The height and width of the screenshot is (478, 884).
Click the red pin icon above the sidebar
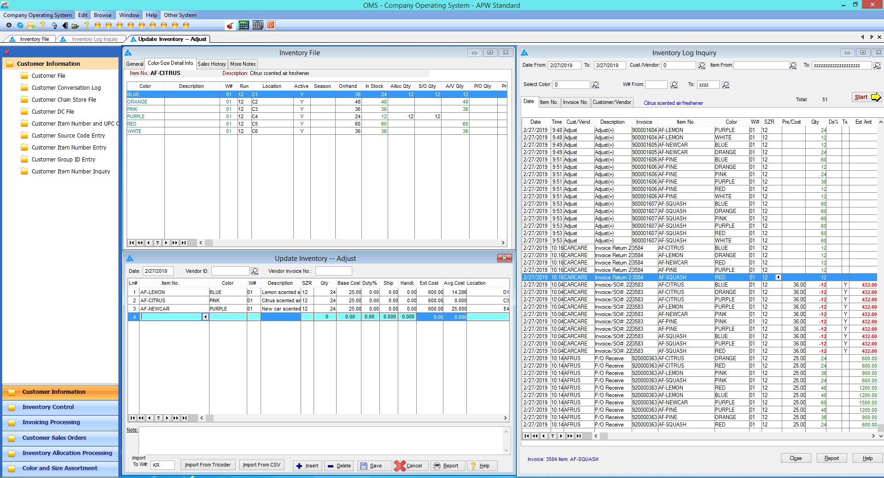point(6,52)
